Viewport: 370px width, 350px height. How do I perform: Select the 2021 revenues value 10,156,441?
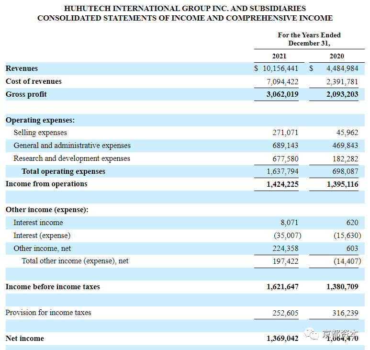[280, 68]
